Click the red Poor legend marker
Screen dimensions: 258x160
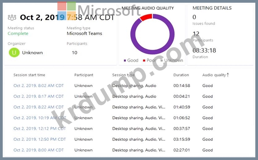[144, 61]
